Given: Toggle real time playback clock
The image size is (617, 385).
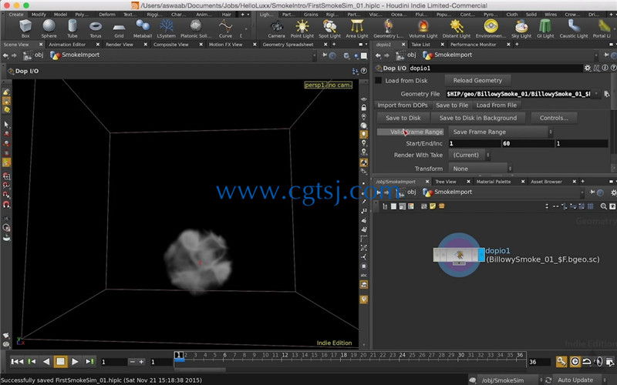Looking at the screenshot, I should (575, 361).
